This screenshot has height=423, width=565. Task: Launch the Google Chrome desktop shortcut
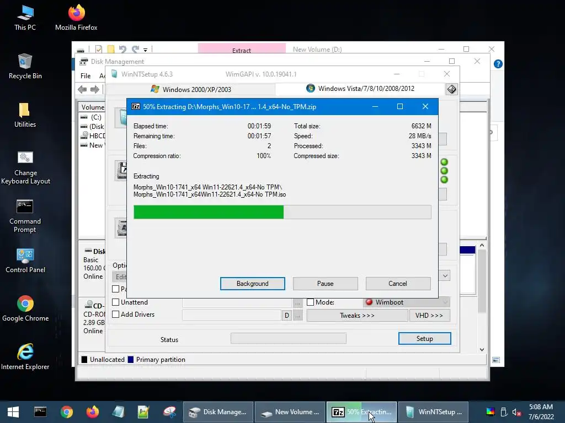tap(25, 309)
